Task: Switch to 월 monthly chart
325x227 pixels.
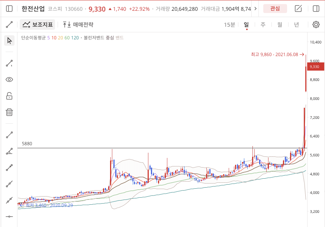Action: coord(280,25)
